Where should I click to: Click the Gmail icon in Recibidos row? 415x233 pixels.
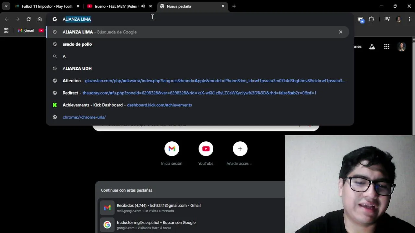[107, 208]
